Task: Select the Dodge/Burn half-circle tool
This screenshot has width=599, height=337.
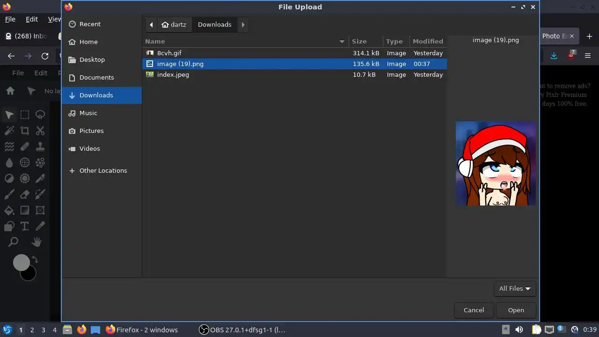Action: pos(9,178)
